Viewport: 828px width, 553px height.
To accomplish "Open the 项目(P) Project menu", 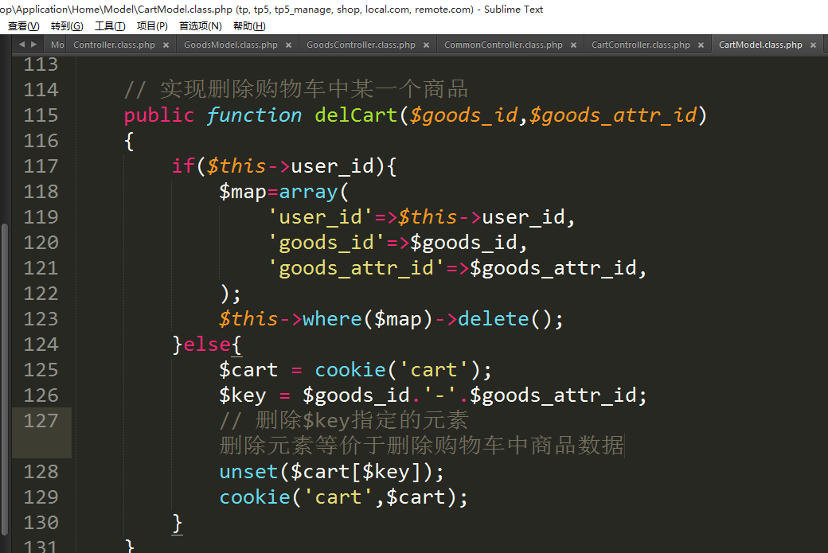I will [152, 26].
